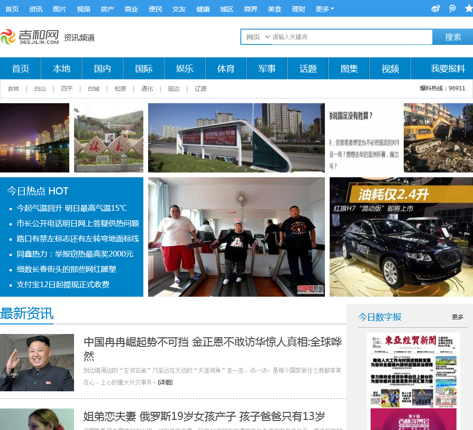Click the [详细] link under first article
The width and height of the screenshot is (473, 430).
pyautogui.click(x=165, y=382)
